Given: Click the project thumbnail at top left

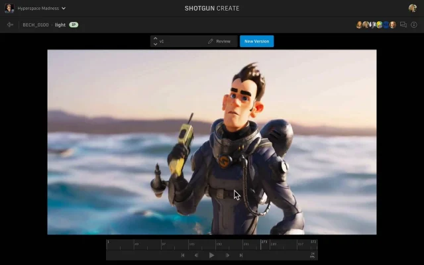Looking at the screenshot, I should pos(9,9).
